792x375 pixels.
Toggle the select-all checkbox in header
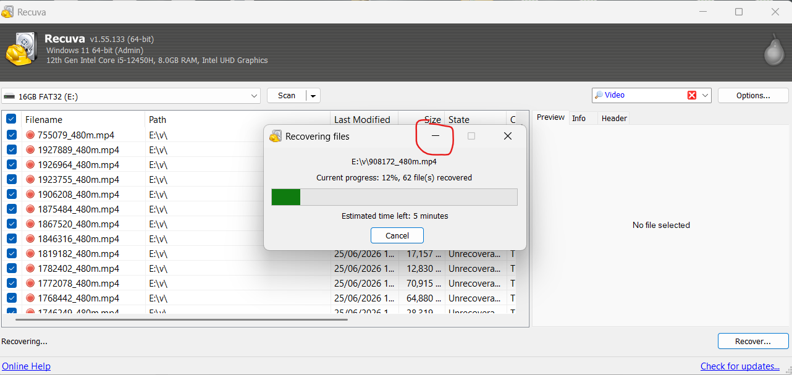point(11,119)
